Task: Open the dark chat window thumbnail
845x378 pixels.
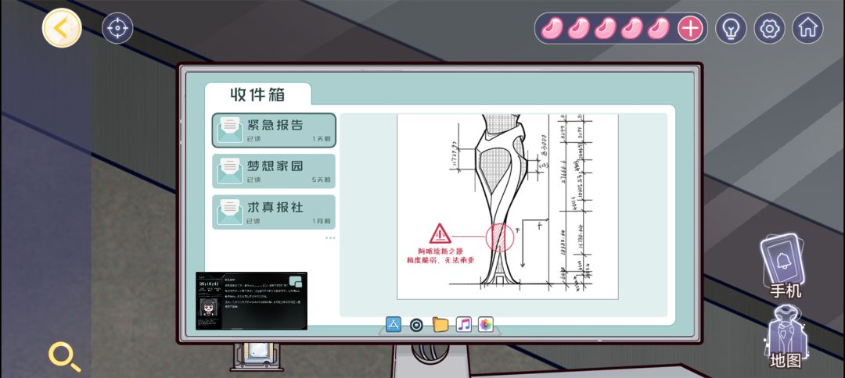Action: coord(251,301)
